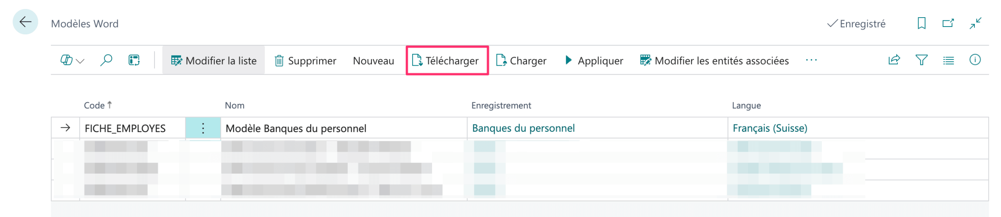The image size is (1001, 217).
Task: Click Appliquer to apply the template
Action: 594,61
